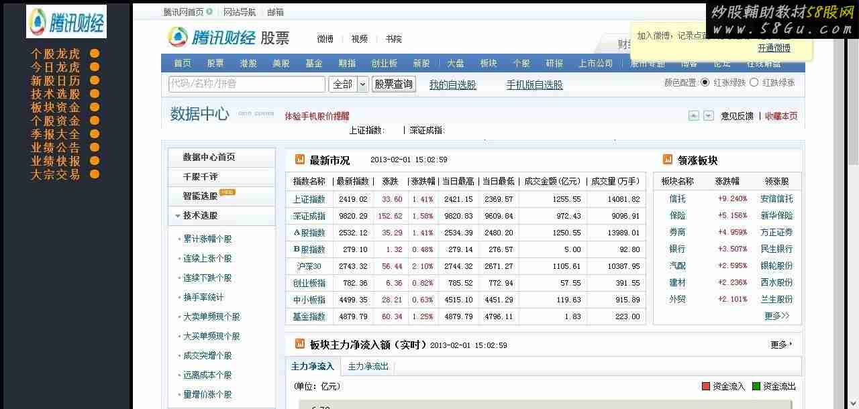Open 连续上涨个股 in the left menu
Screen dimensions: 859x409
coord(207,258)
